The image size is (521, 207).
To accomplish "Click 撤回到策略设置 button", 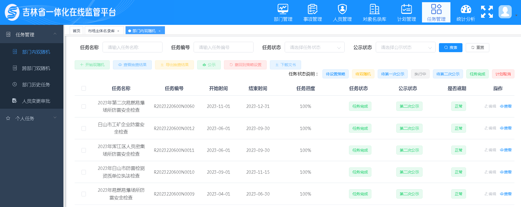I will tap(245, 65).
